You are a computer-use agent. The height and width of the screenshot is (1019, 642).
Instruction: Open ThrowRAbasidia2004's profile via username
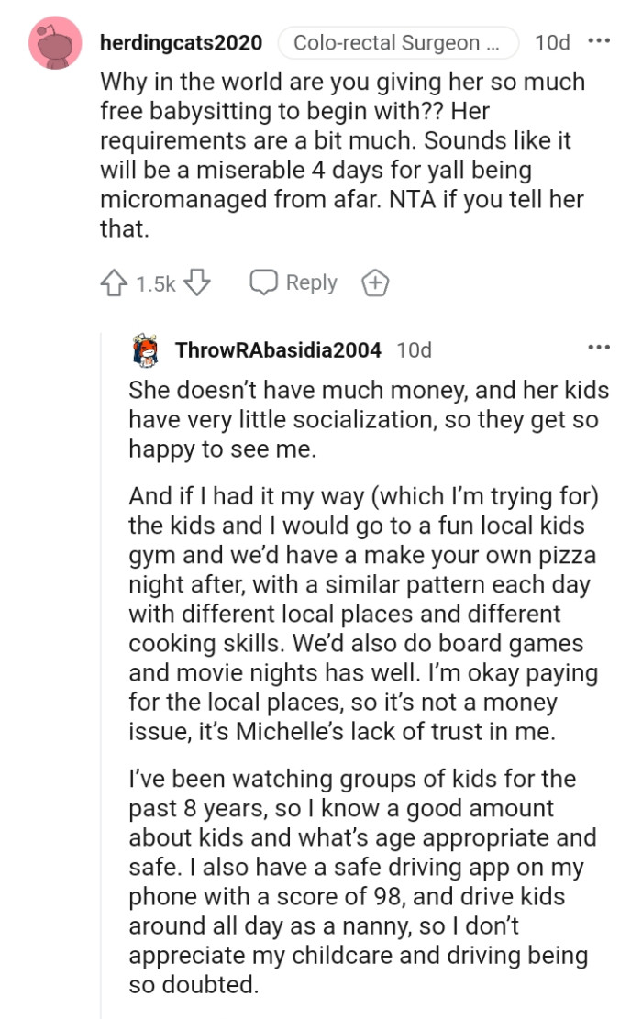coord(278,349)
